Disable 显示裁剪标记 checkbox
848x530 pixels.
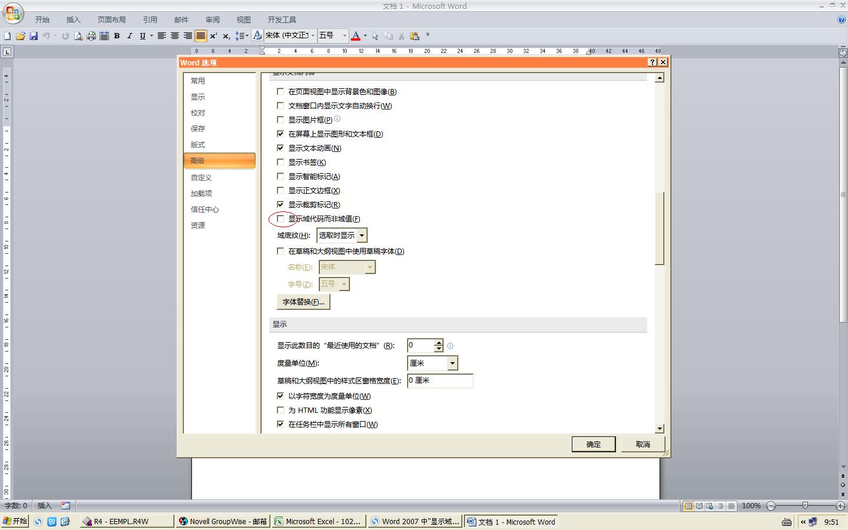(x=281, y=204)
